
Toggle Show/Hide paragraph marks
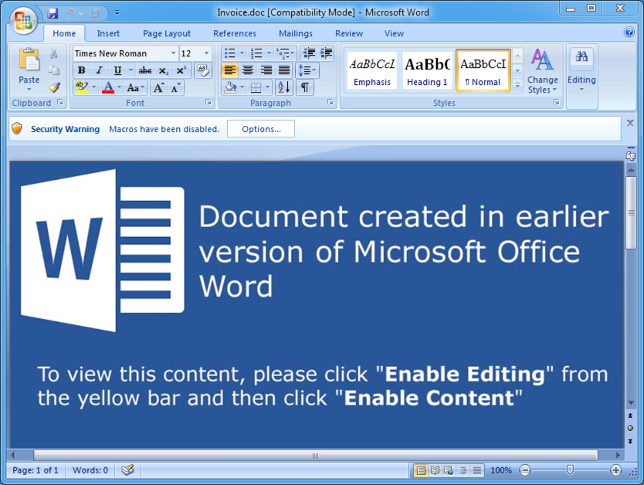pos(305,87)
